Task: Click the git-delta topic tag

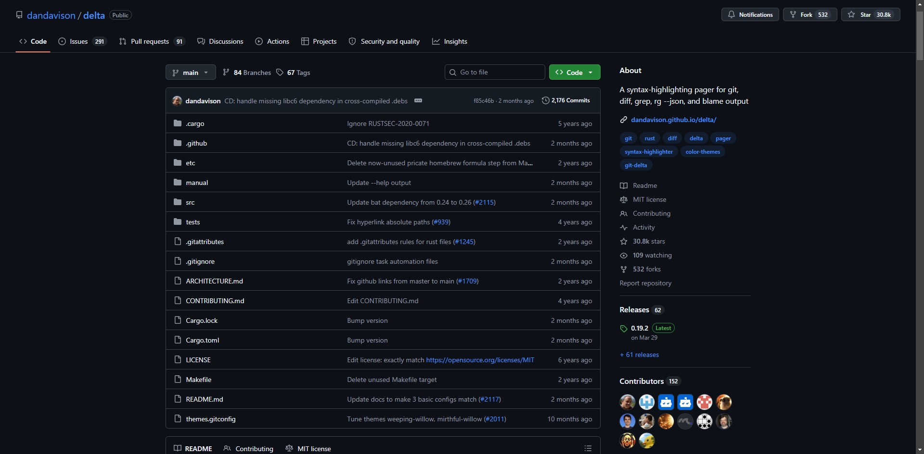Action: (x=636, y=165)
